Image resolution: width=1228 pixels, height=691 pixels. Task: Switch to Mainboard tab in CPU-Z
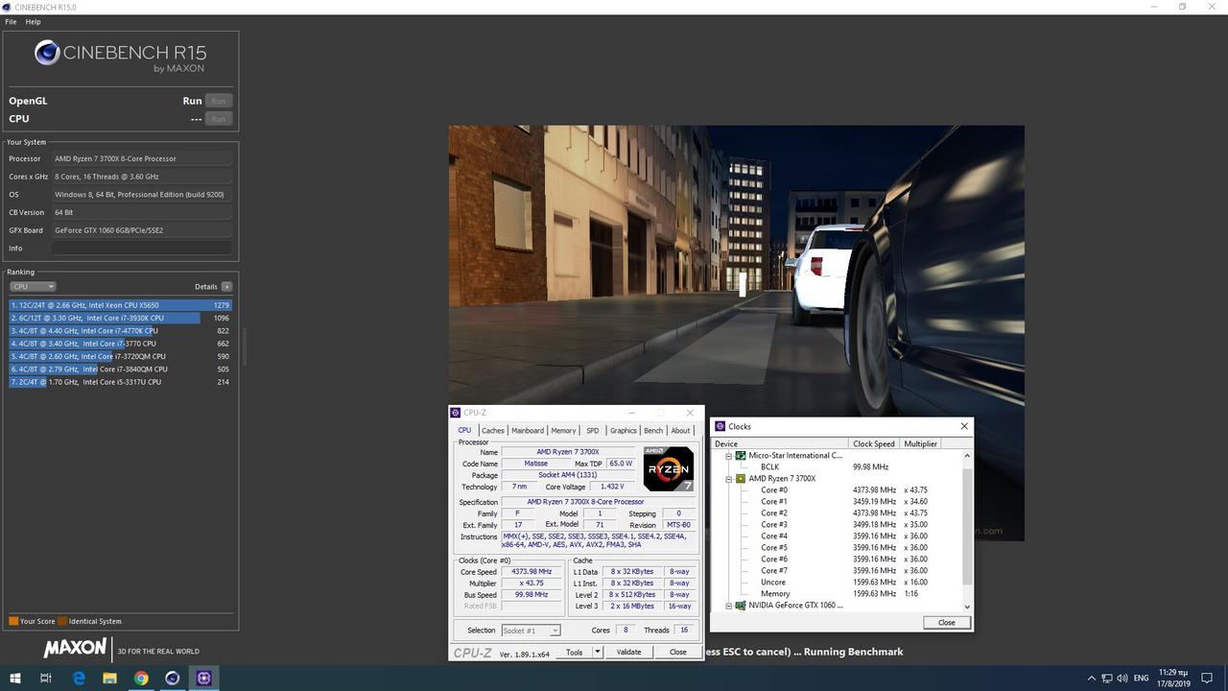coord(528,430)
